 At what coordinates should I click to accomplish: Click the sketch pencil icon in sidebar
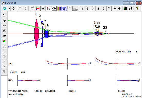[x=4, y=36]
